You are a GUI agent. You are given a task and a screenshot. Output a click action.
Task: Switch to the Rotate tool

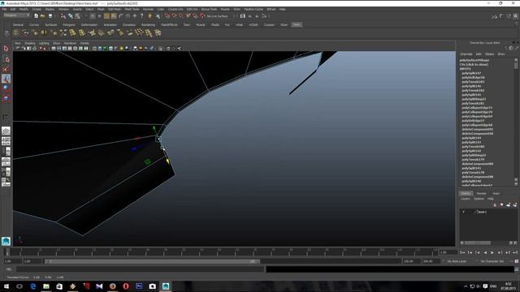[6, 88]
